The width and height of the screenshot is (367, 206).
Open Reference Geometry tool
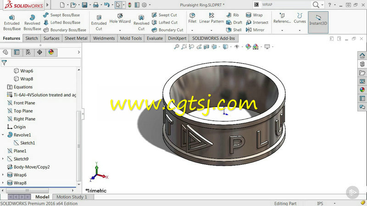pos(282,18)
